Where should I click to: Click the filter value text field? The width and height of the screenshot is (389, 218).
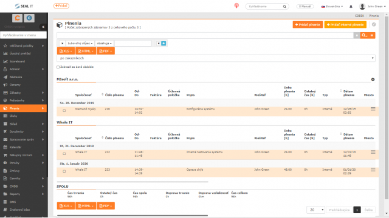point(133,43)
